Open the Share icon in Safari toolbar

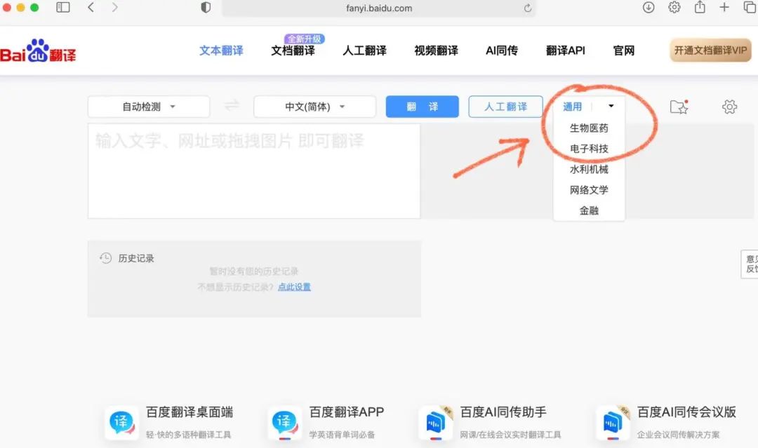700,7
